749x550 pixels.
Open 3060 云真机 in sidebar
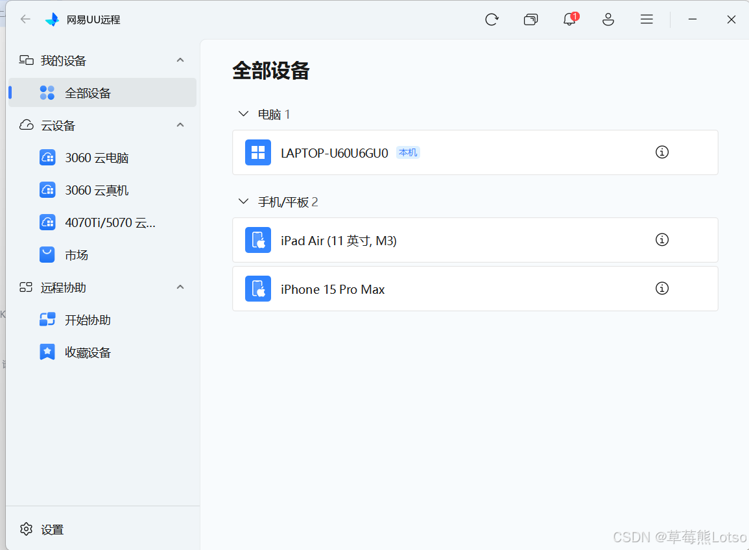click(x=102, y=190)
